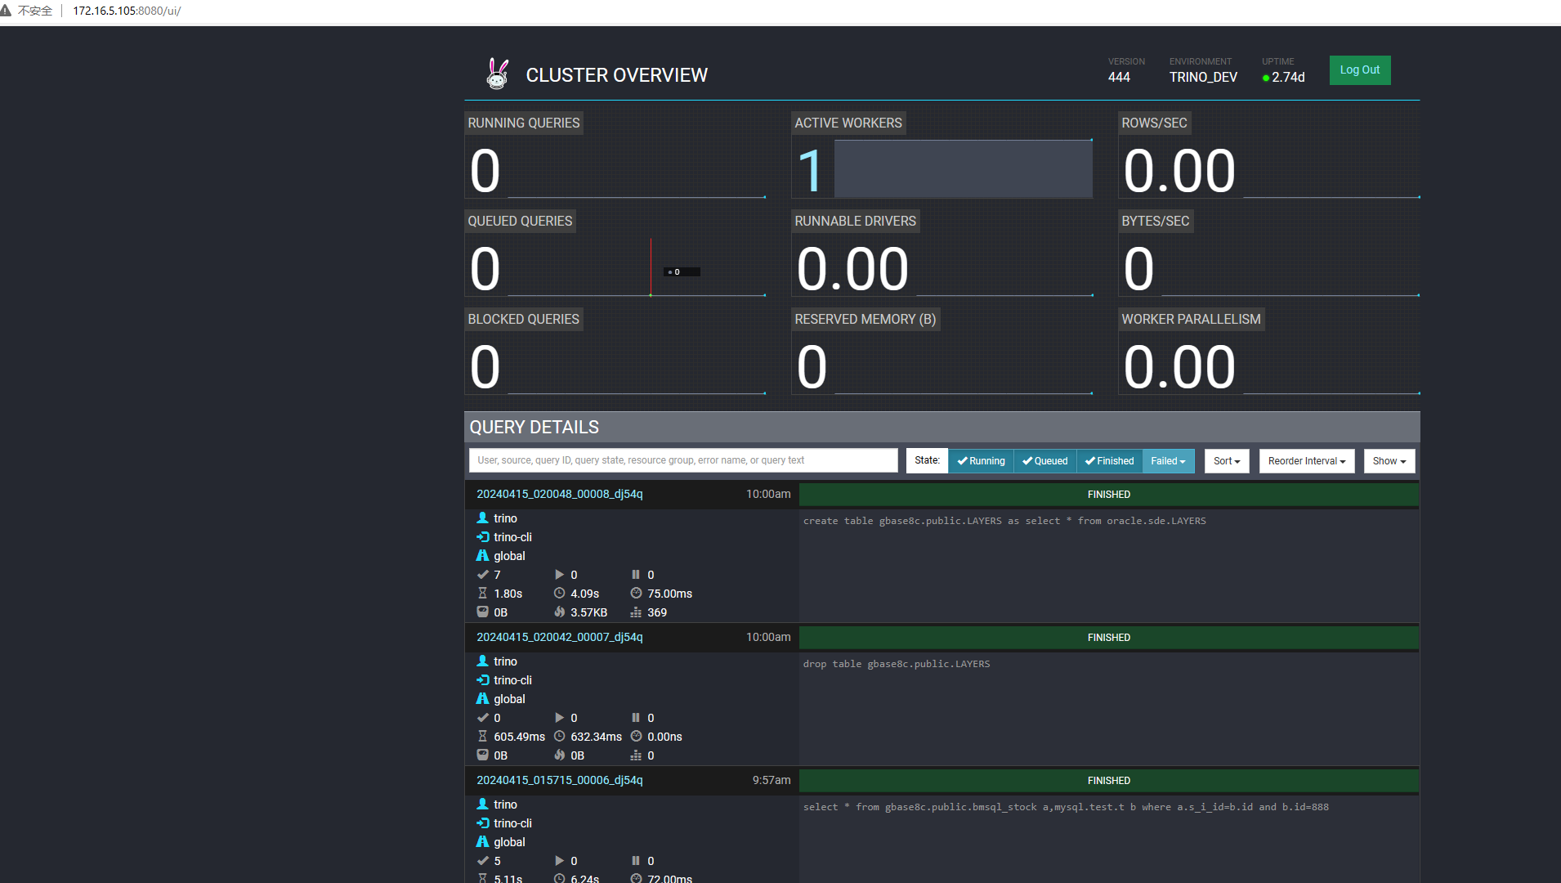Expand the Reorder Interval dropdown
This screenshot has height=883, width=1561.
1307,461
